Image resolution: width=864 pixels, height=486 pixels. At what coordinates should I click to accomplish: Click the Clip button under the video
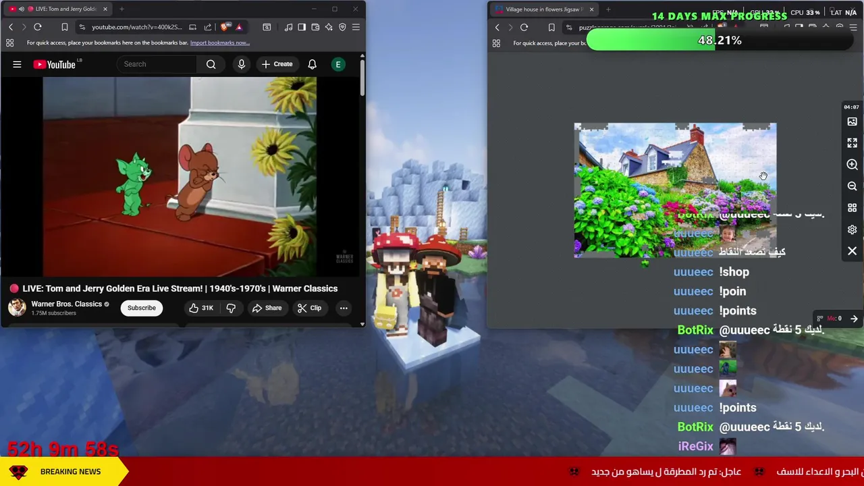click(x=310, y=308)
